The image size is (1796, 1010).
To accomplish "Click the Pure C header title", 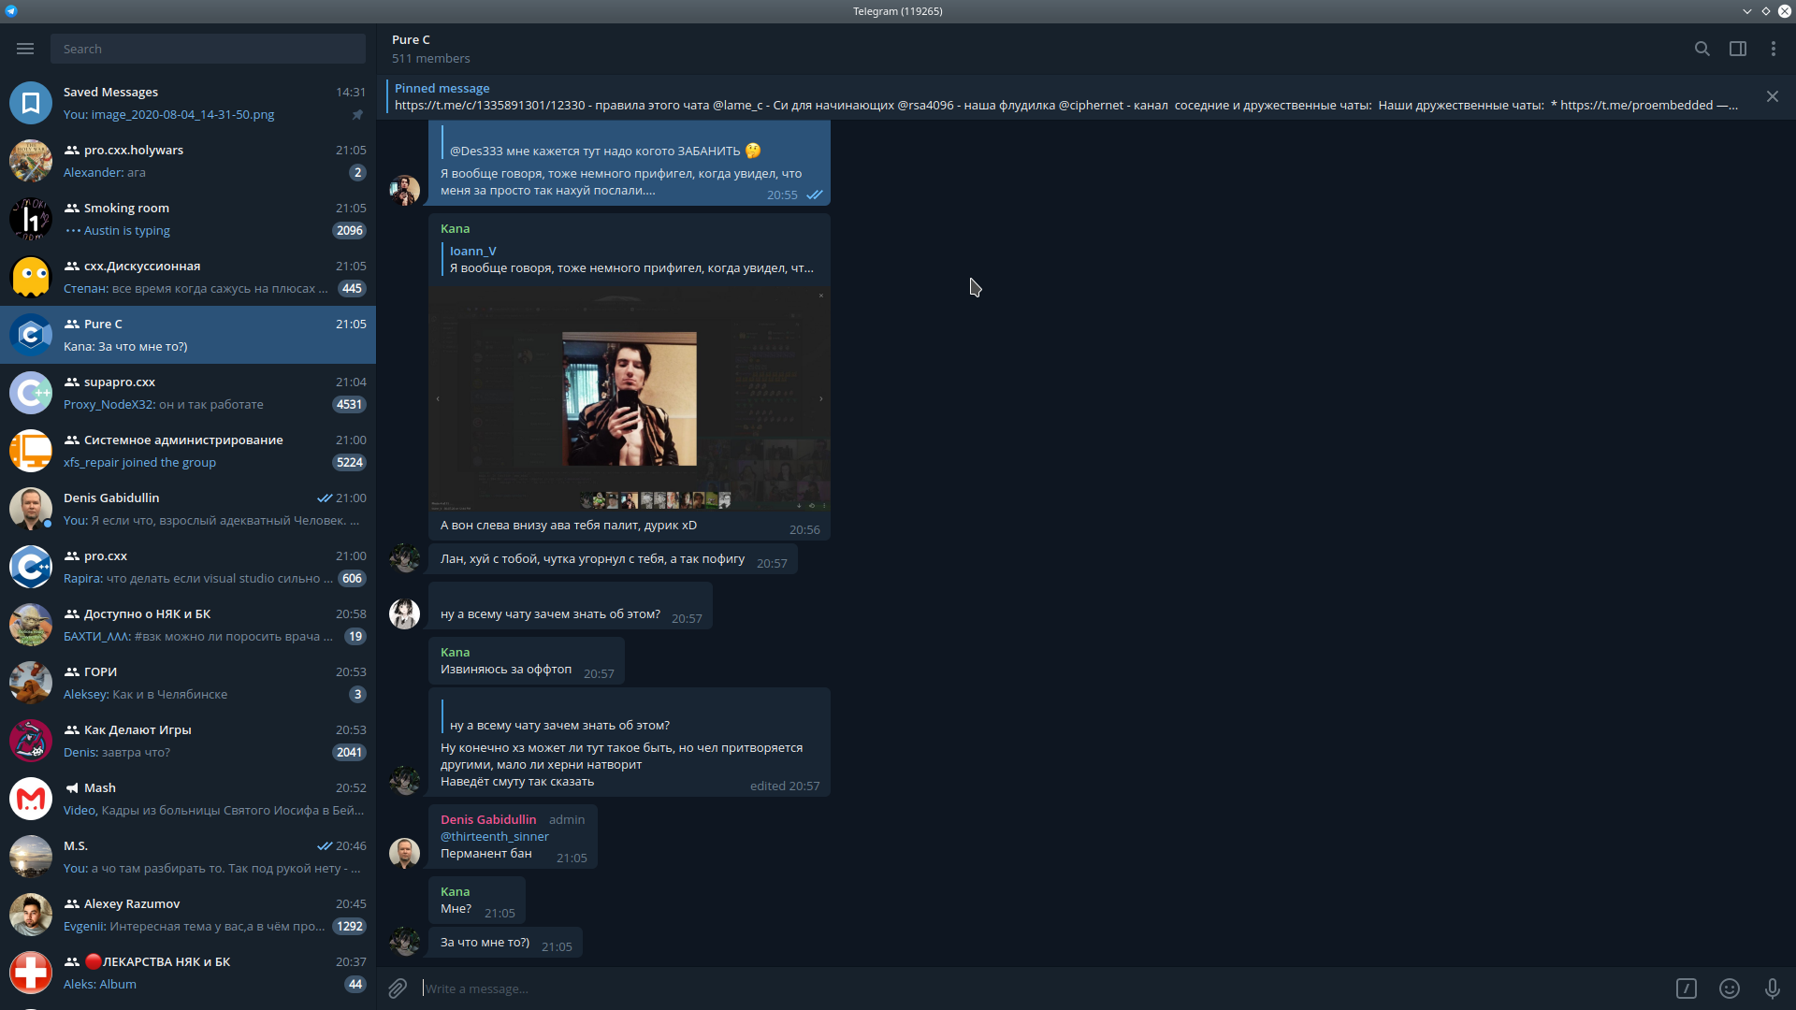I will click(411, 39).
